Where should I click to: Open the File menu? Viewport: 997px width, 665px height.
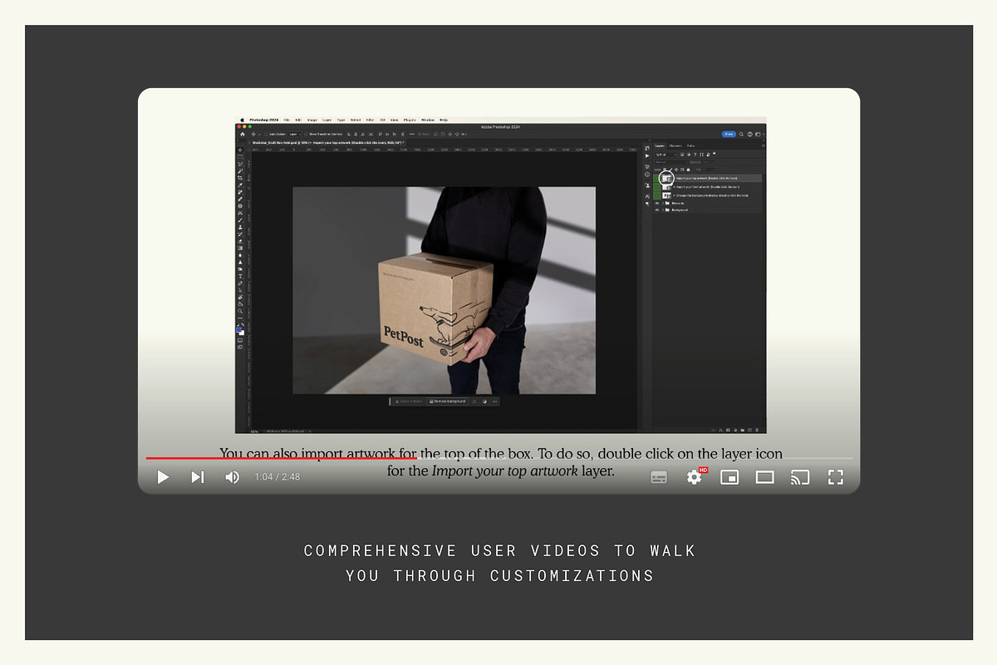287,120
